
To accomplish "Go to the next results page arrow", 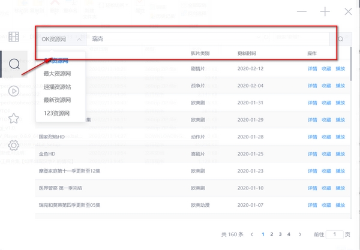I will click(x=300, y=234).
